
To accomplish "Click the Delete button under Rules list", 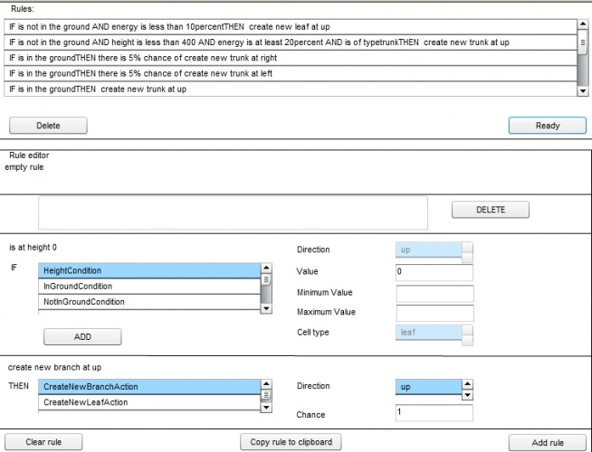I will (48, 126).
